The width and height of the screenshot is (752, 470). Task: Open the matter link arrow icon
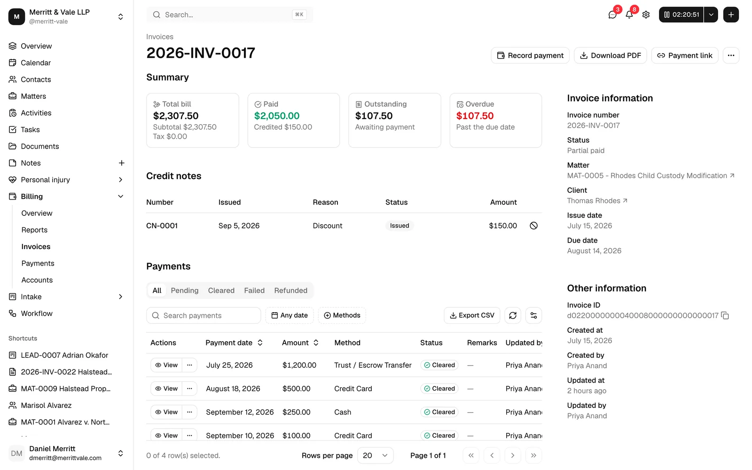(732, 176)
